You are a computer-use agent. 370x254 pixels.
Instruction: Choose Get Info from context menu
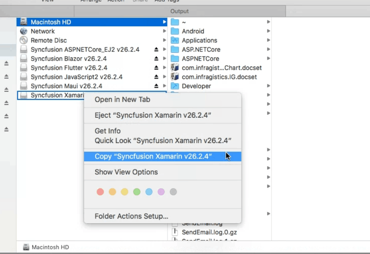pos(107,131)
